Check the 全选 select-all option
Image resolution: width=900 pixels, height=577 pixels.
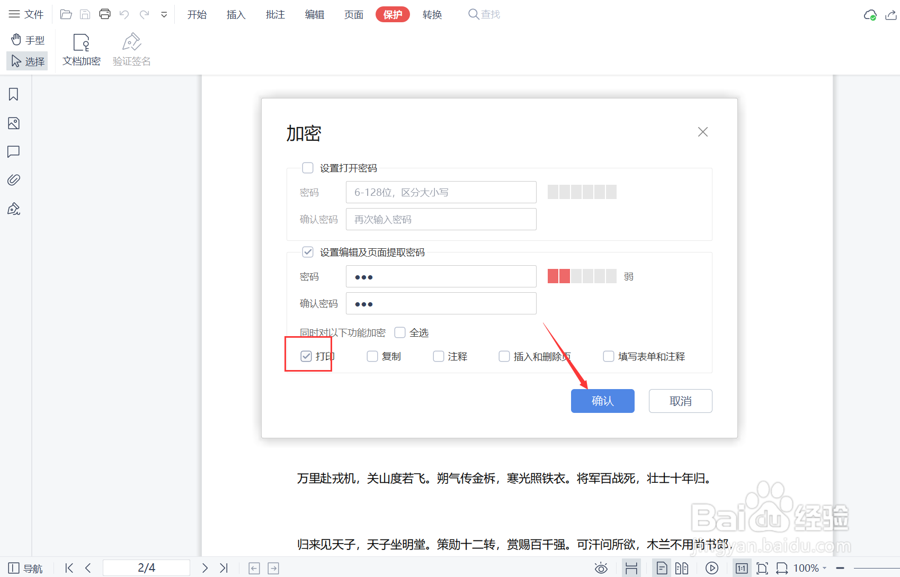click(400, 332)
